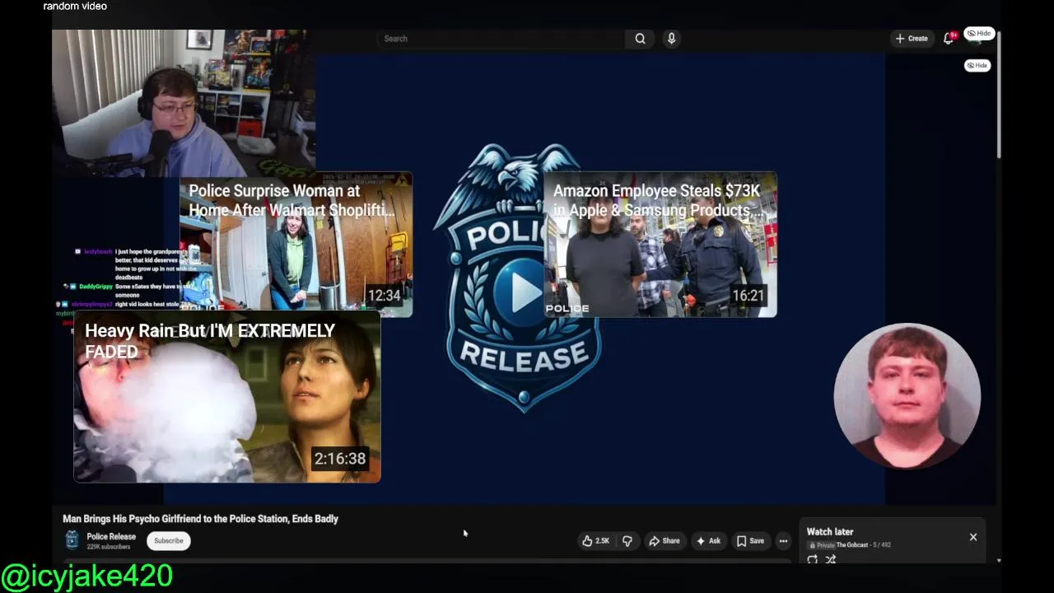Viewport: 1054px width, 593px height.
Task: Focus the YouTube search input field
Action: click(502, 39)
